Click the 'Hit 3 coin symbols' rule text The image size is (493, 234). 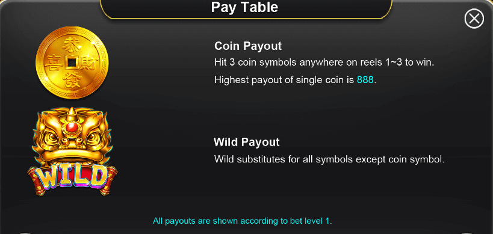click(x=324, y=62)
